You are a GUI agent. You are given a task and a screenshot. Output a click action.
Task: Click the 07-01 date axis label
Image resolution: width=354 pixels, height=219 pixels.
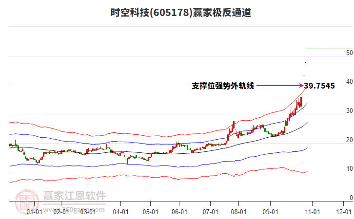(211, 212)
